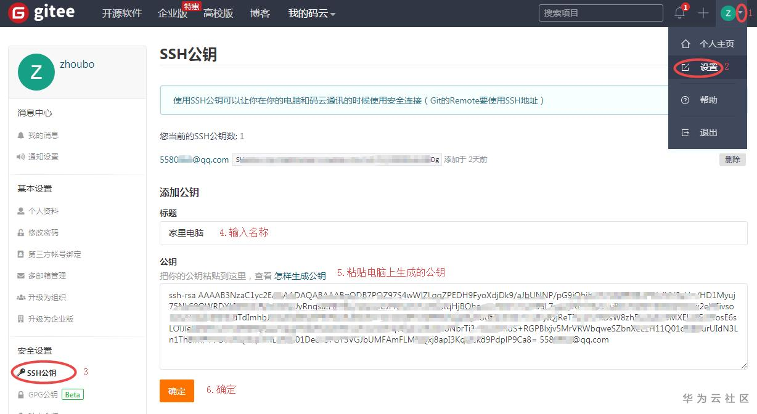757x414 pixels.
Task: Click the question mark icon beside 帮助
Action: (685, 100)
